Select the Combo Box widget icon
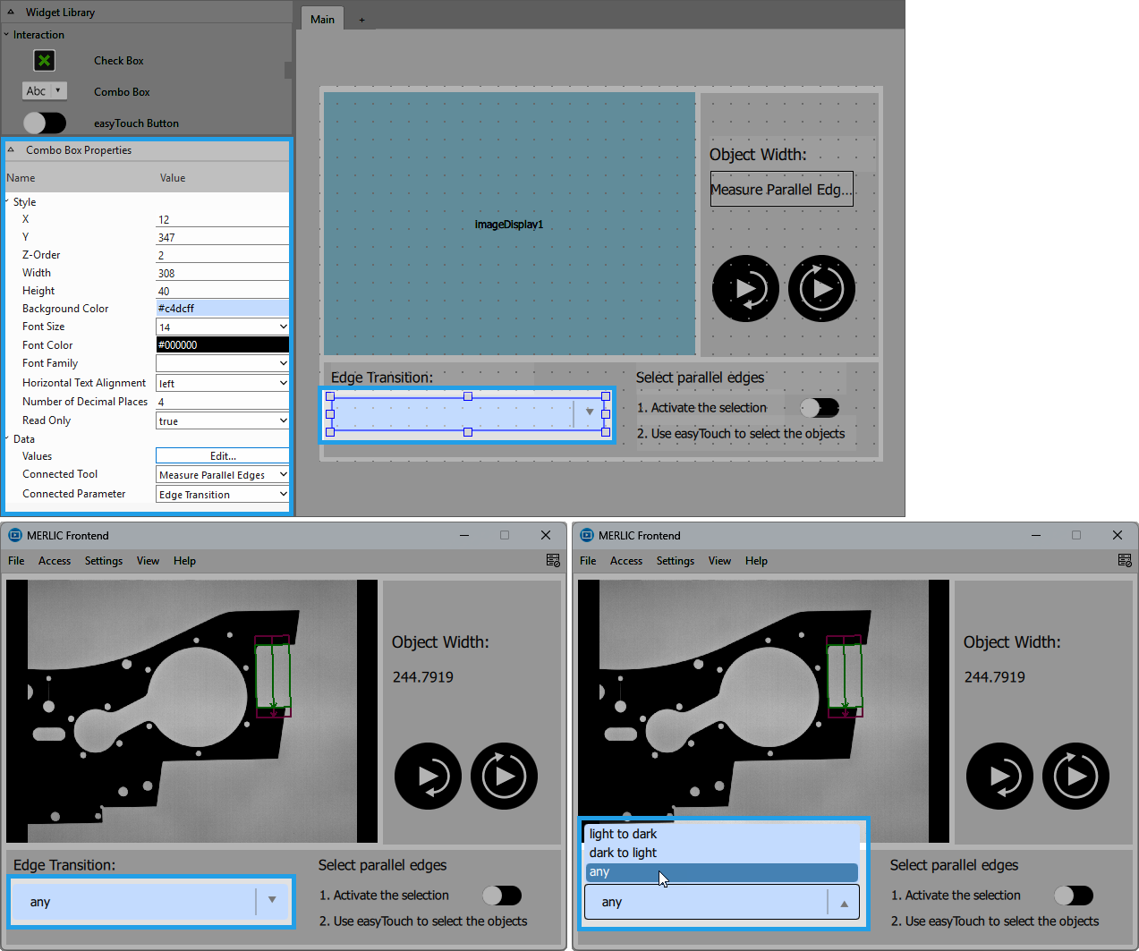 tap(44, 91)
